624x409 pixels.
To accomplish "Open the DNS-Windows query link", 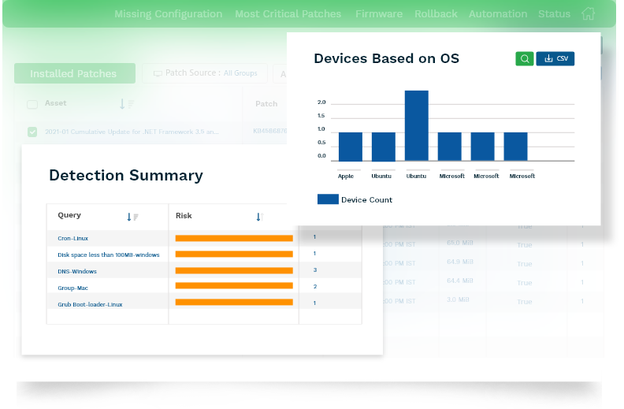I will coord(77,271).
